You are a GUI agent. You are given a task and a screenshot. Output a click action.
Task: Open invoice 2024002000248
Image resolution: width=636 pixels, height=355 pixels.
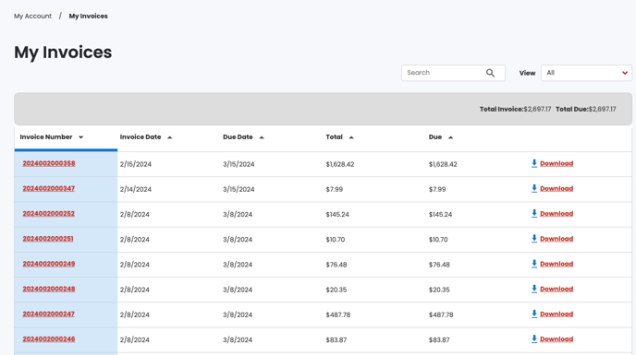point(49,289)
